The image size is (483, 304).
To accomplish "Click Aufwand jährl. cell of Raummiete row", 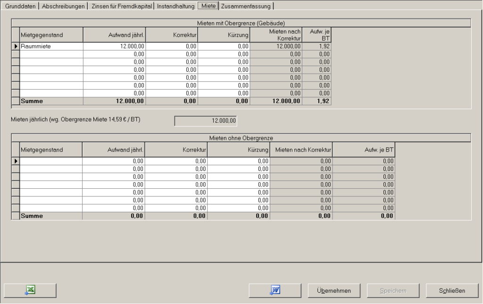I will click(x=114, y=46).
